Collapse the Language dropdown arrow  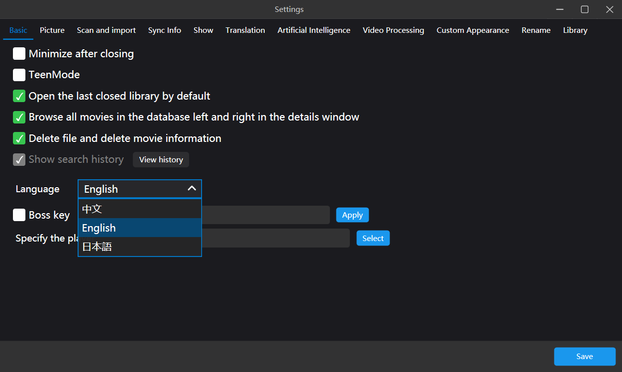point(192,189)
